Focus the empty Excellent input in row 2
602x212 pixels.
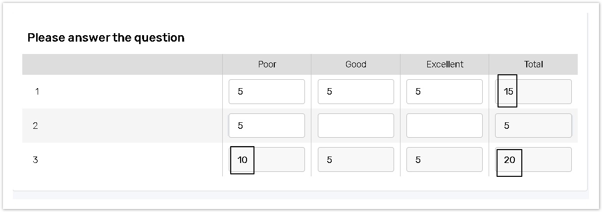click(444, 126)
